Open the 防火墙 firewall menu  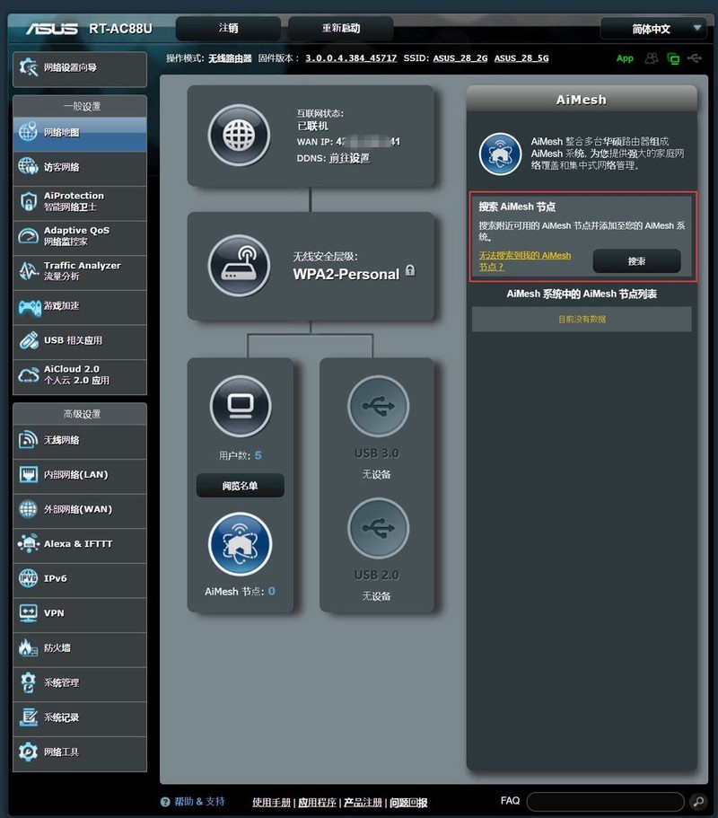[79, 647]
